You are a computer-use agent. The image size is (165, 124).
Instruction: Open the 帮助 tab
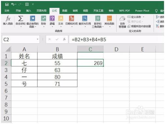point(111,11)
